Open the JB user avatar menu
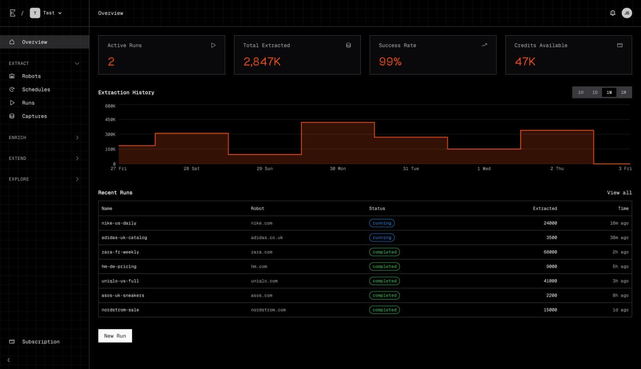The width and height of the screenshot is (641, 369). tap(627, 13)
